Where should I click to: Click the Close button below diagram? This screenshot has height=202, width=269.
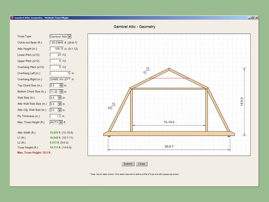click(142, 164)
